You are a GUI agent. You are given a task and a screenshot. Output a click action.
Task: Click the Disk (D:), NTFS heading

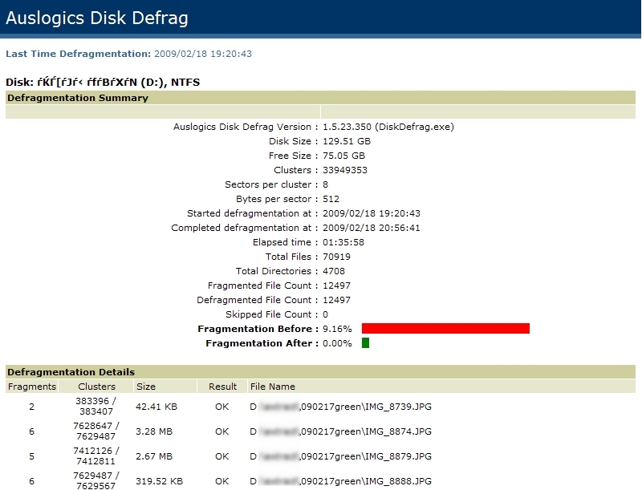[x=103, y=83]
